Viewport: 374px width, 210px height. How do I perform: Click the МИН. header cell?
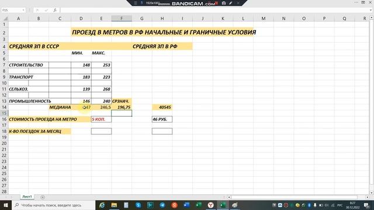point(81,53)
